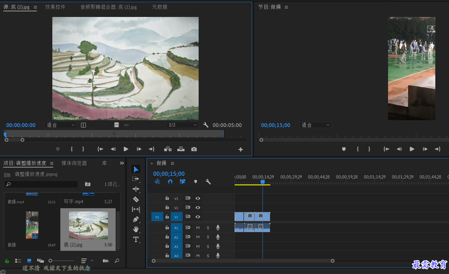Switch project panel to icon view

tap(29, 261)
